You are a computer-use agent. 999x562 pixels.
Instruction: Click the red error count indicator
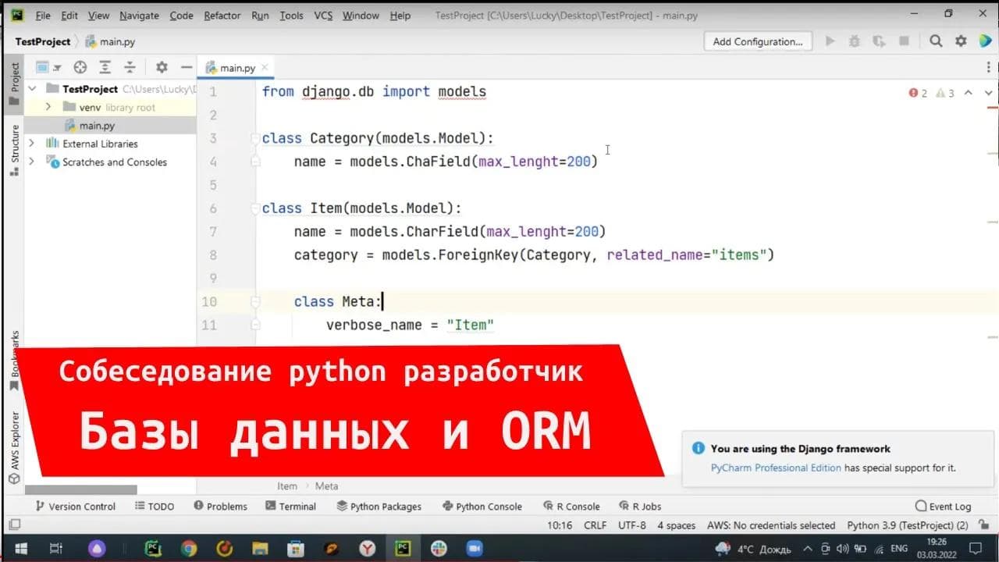pyautogui.click(x=918, y=92)
